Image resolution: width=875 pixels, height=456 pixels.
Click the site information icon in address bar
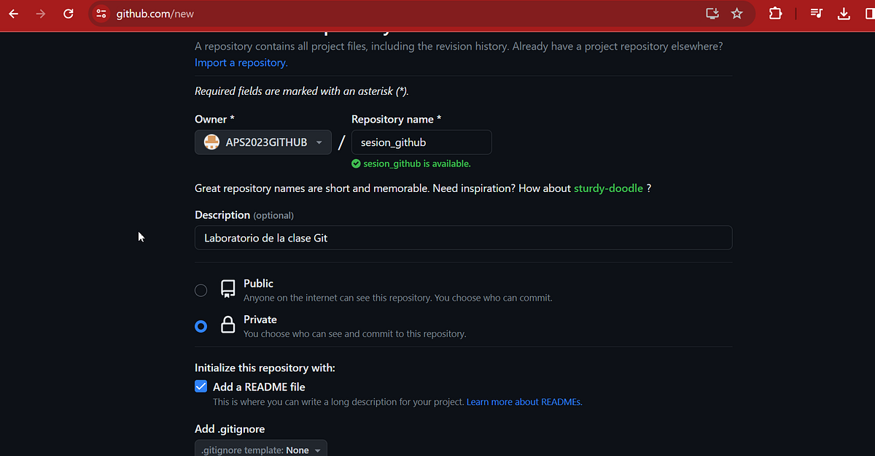pos(101,13)
